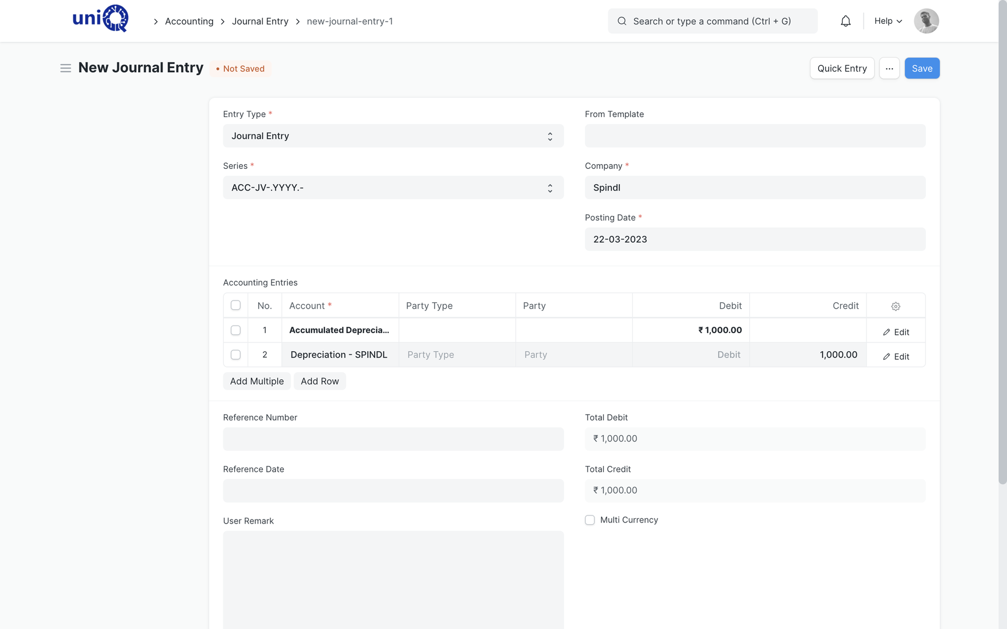The image size is (1007, 629).
Task: Expand the Help menu
Action: (x=888, y=21)
